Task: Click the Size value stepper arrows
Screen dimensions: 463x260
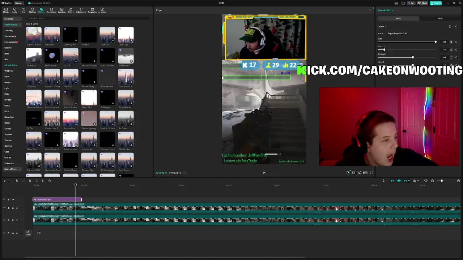Action: [451, 42]
